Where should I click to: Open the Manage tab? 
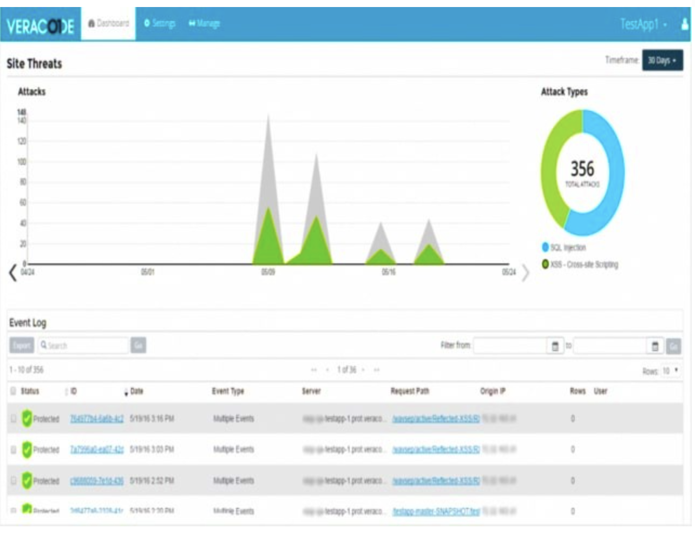tap(204, 23)
